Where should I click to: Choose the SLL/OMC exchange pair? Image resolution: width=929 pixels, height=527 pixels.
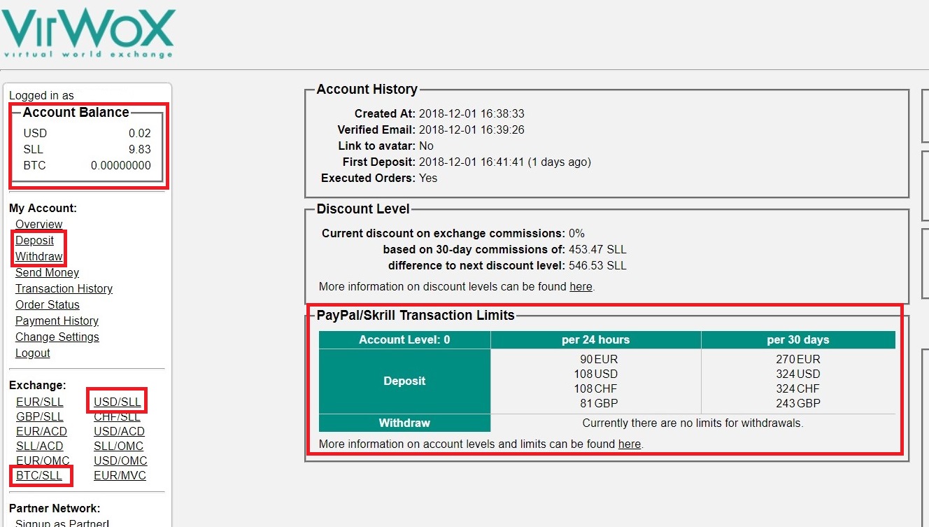tap(119, 447)
